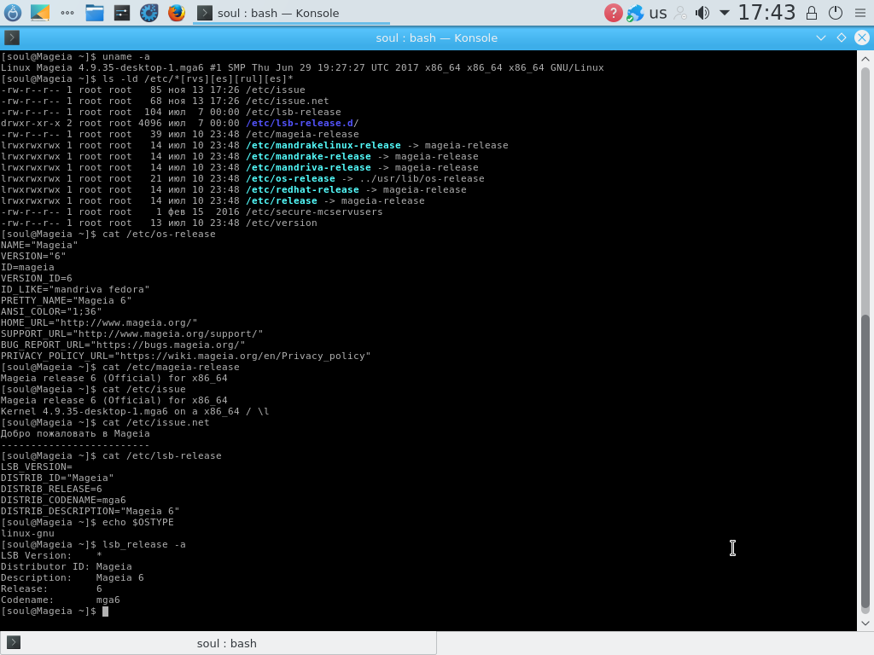This screenshot has height=655, width=874.
Task: Click the show desktop icon in panel
Action: click(40, 13)
